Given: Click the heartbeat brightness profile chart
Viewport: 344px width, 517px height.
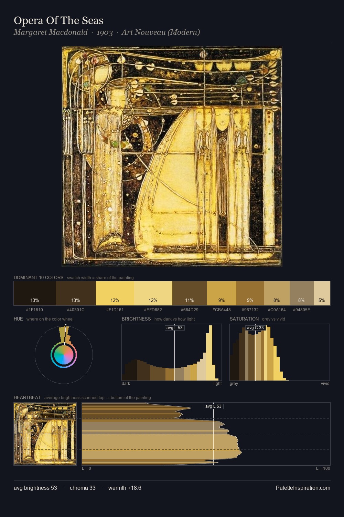Looking at the screenshot, I should pyautogui.click(x=206, y=434).
